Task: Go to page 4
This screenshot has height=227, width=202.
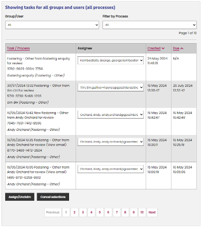Action: click(x=91, y=212)
